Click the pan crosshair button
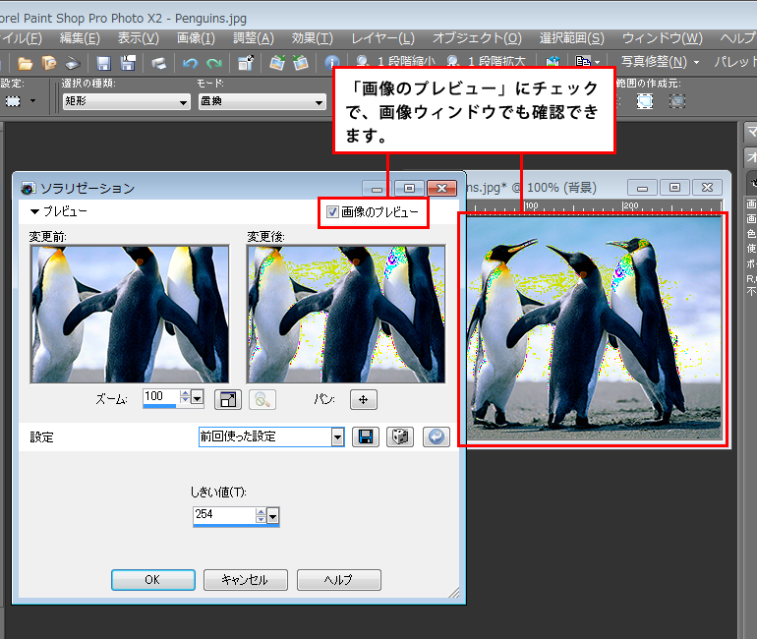The height and width of the screenshot is (639, 757). coord(364,399)
